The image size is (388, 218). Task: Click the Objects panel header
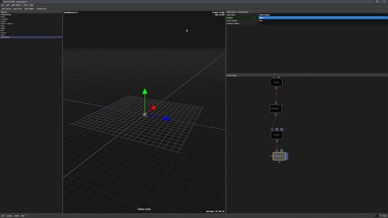click(x=31, y=12)
